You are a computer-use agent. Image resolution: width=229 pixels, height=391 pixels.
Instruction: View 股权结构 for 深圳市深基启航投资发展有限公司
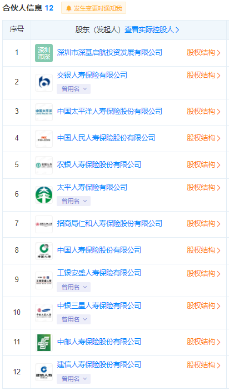coord(203,53)
